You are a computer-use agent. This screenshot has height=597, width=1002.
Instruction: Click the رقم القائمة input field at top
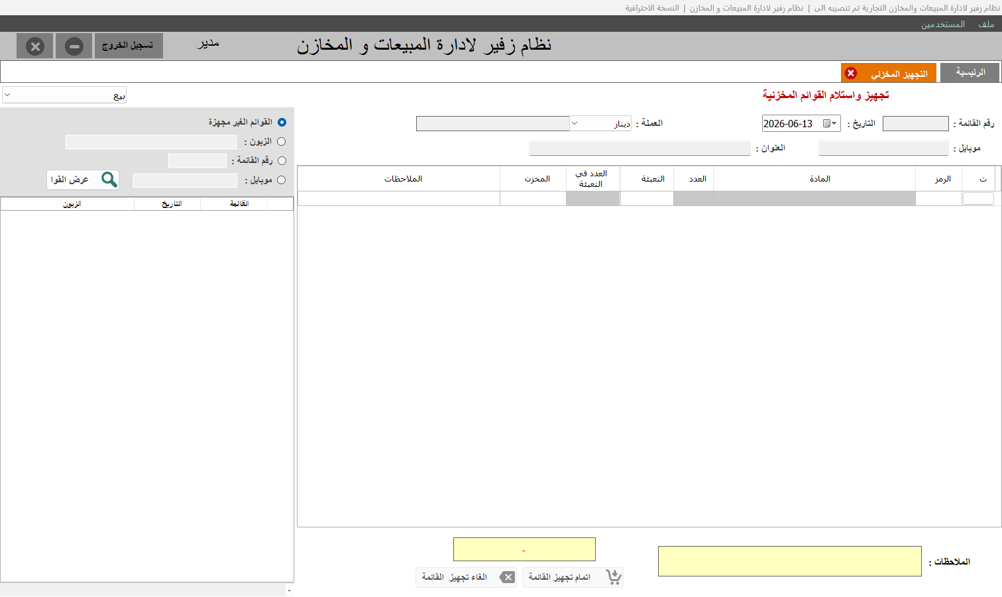click(916, 123)
